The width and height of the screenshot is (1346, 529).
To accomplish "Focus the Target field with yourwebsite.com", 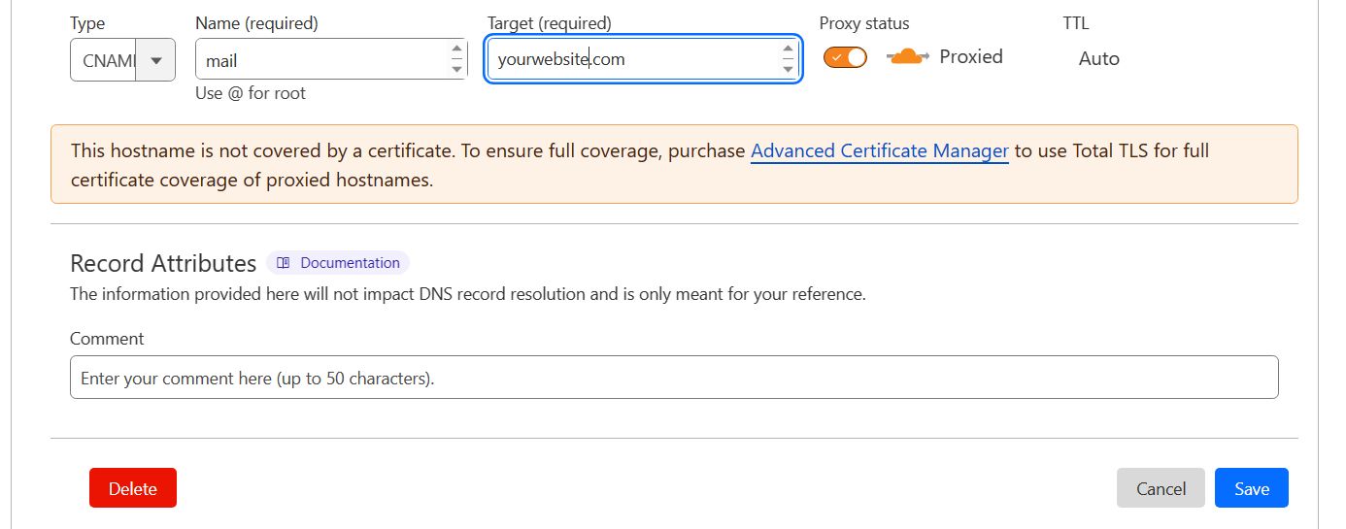I will pyautogui.click(x=631, y=59).
